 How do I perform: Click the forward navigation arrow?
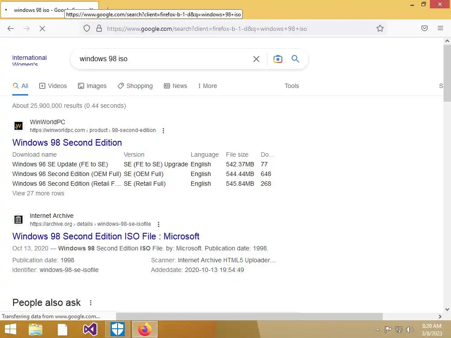click(x=26, y=29)
